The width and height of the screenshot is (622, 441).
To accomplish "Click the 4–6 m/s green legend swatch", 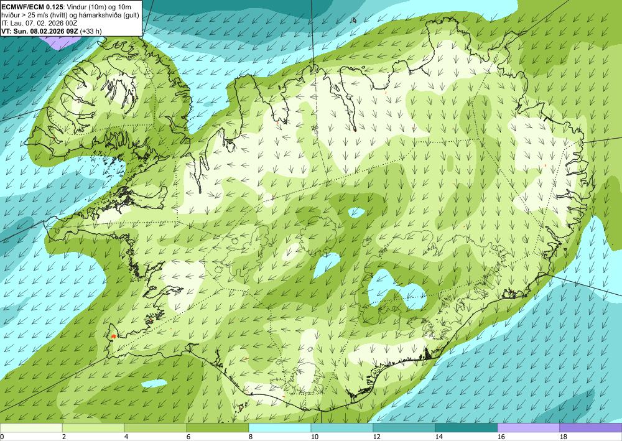I will (155, 428).
